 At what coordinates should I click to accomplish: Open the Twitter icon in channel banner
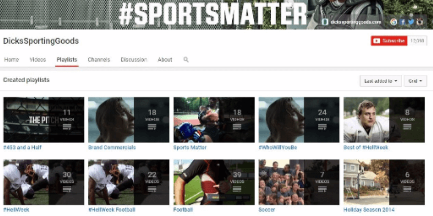click(411, 22)
